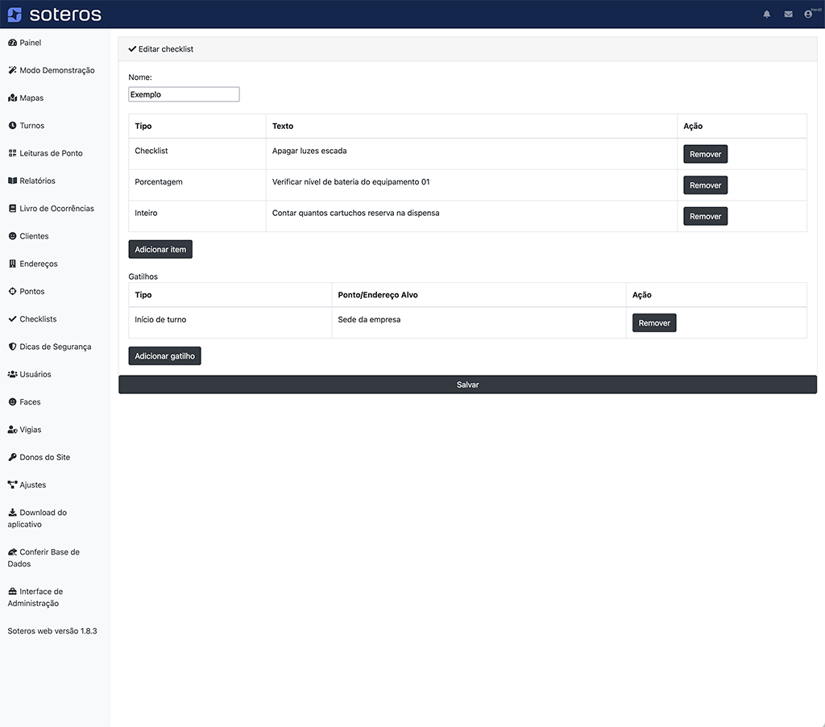Screen dimensions: 825x727
Task: Open the messages envelope icon
Action: (788, 15)
